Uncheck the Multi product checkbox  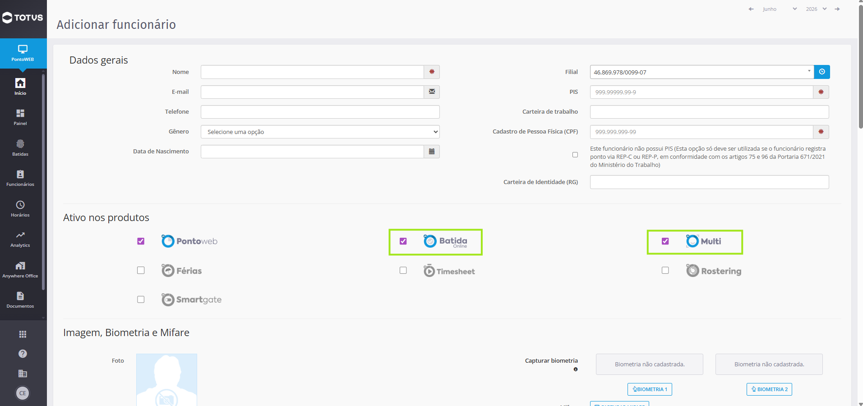(665, 241)
